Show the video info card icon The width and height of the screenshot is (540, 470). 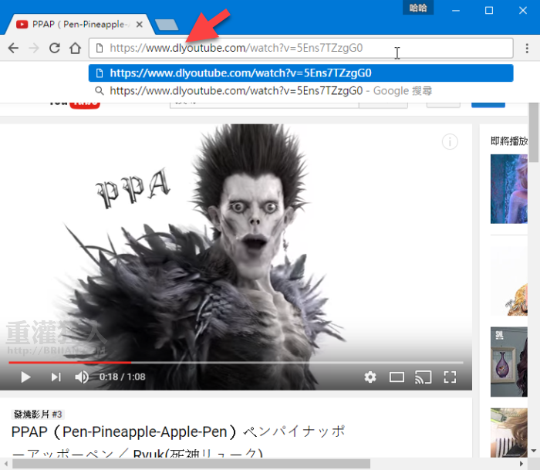click(451, 141)
